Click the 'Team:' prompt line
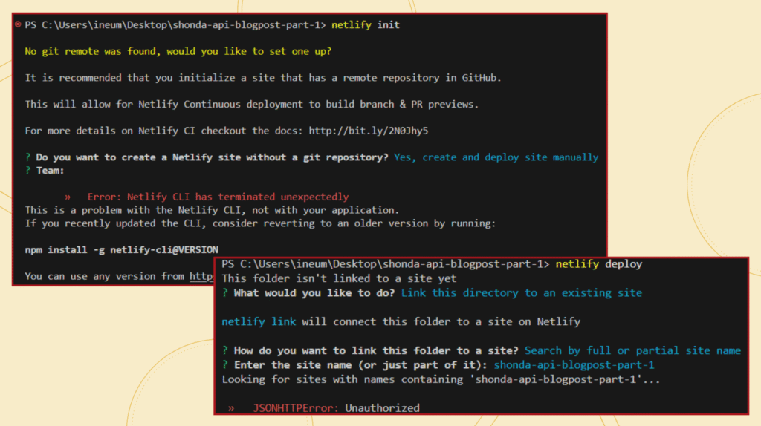761x426 pixels. click(x=45, y=171)
